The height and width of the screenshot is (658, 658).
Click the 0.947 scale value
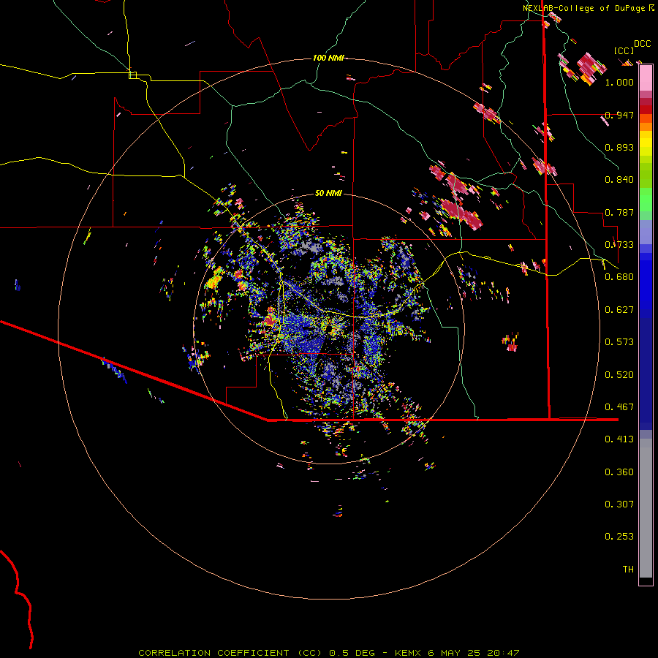[x=619, y=115]
